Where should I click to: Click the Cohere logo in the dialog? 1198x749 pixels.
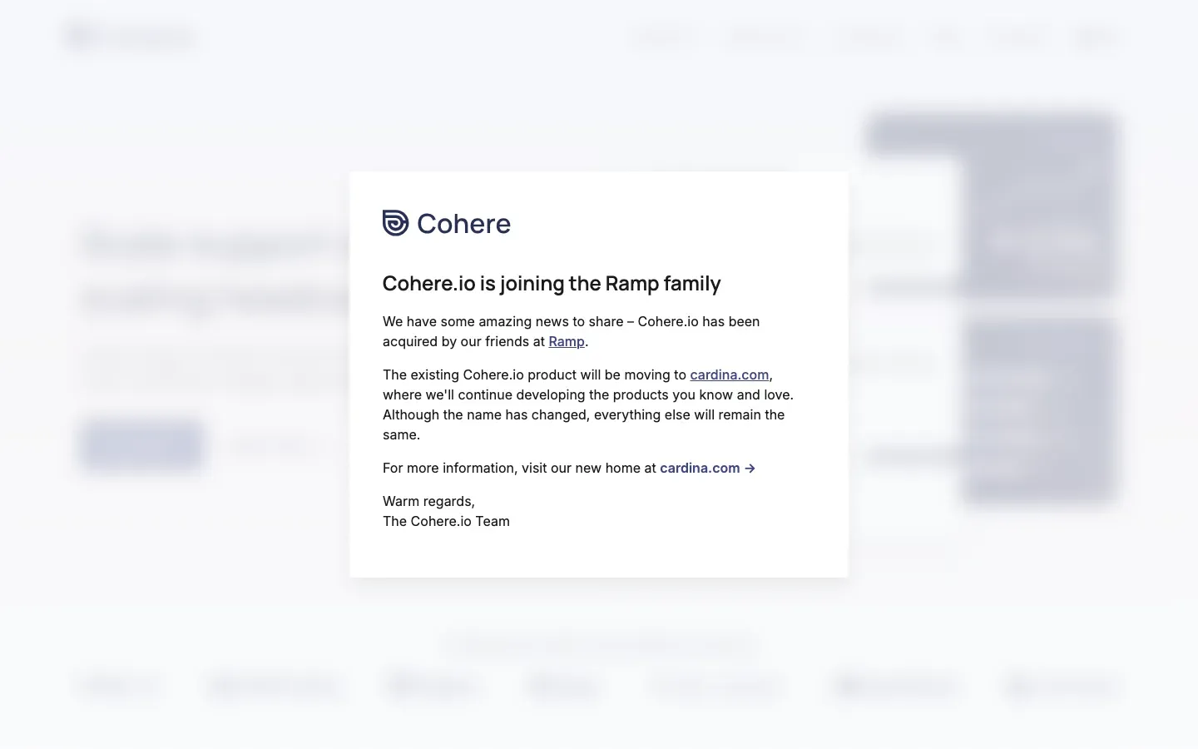[447, 223]
